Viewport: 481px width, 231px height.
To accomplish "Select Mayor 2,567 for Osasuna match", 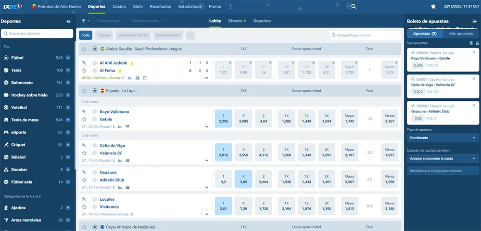I will pos(349,179).
